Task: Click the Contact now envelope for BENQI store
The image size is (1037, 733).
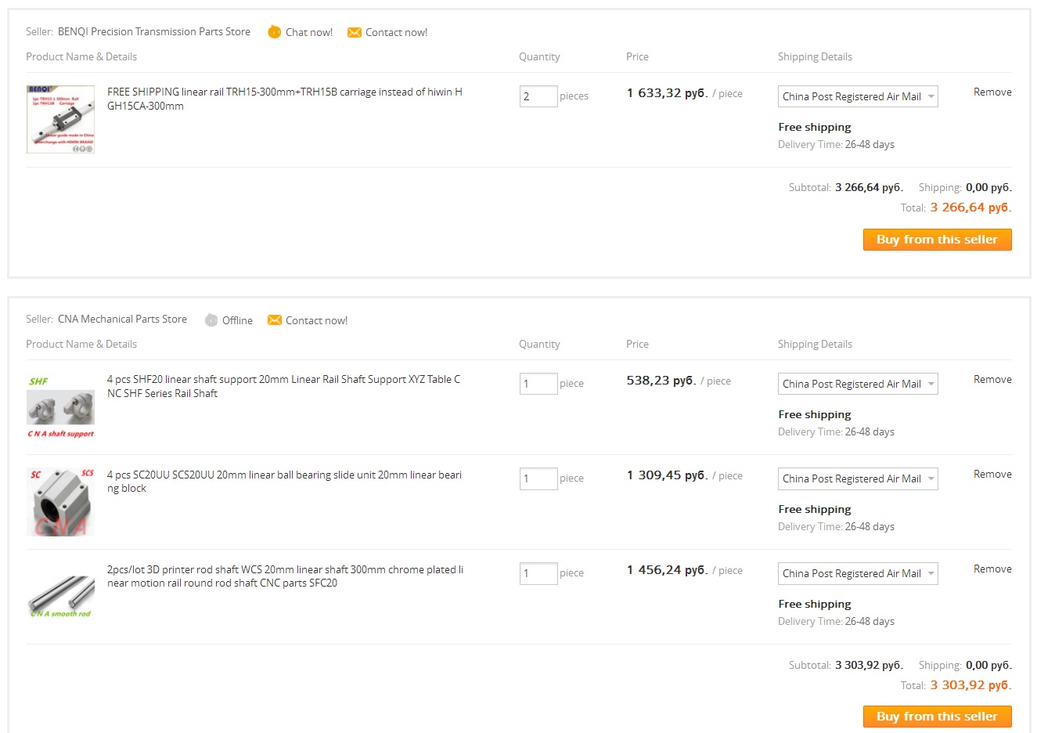Action: pyautogui.click(x=354, y=32)
